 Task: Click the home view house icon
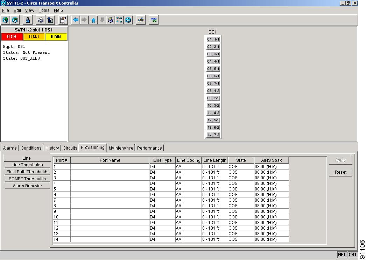click(x=111, y=20)
